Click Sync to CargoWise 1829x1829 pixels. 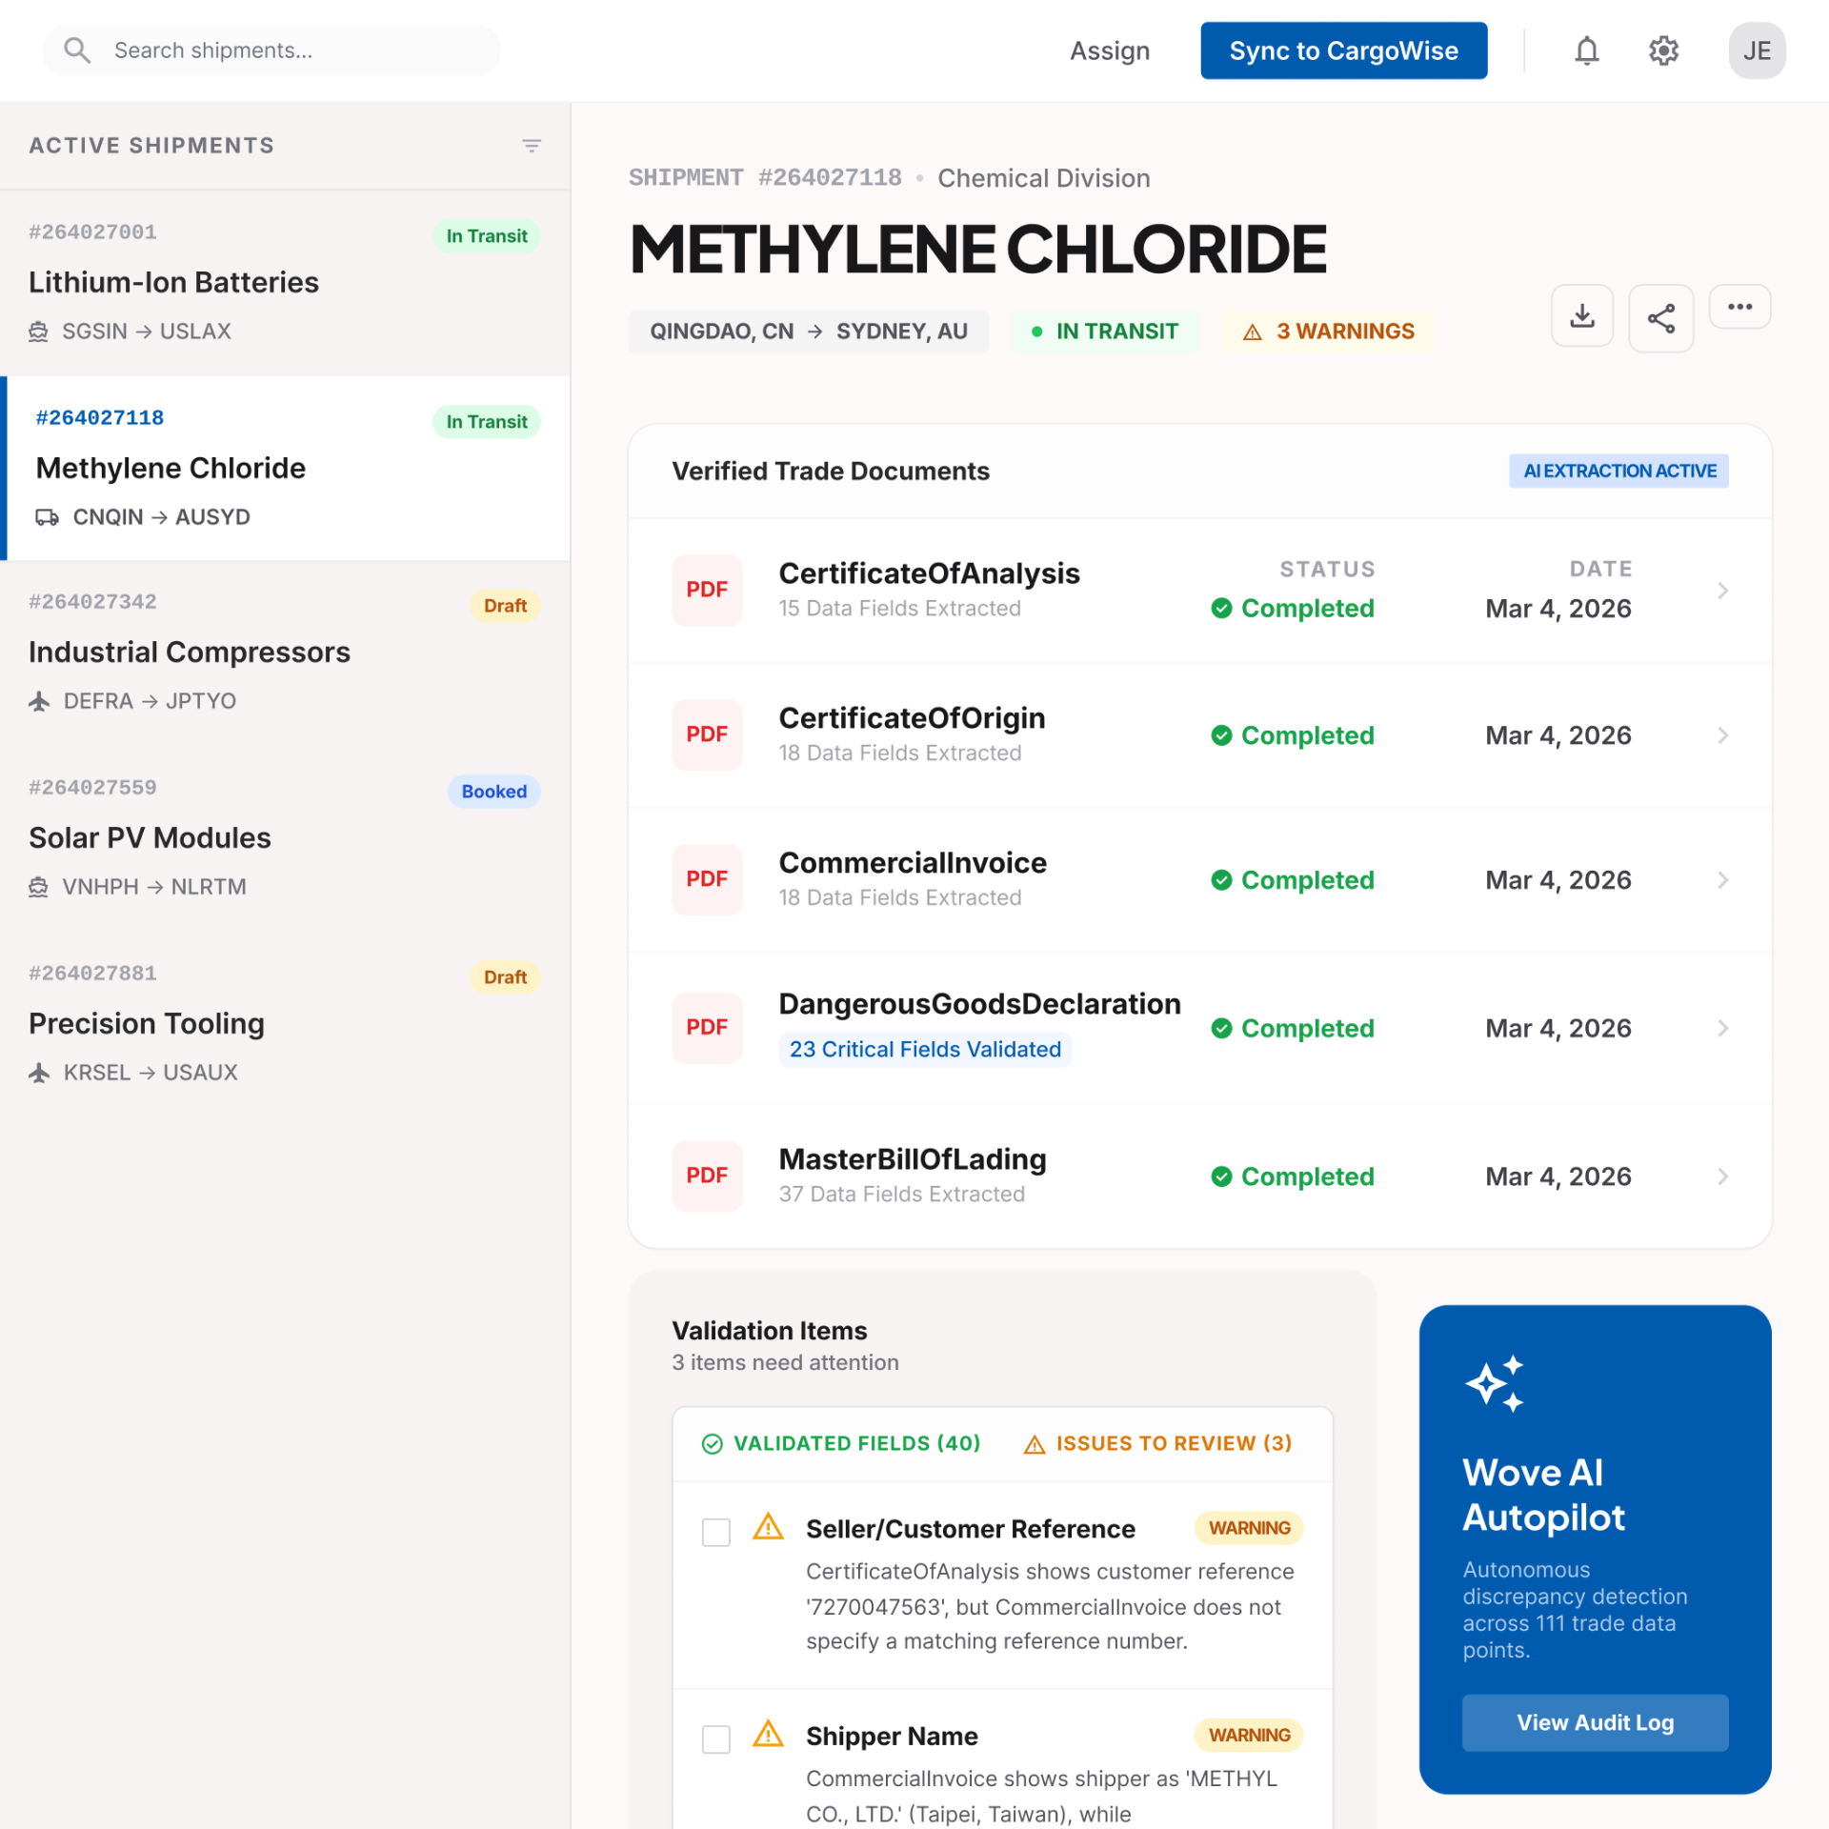click(1343, 50)
